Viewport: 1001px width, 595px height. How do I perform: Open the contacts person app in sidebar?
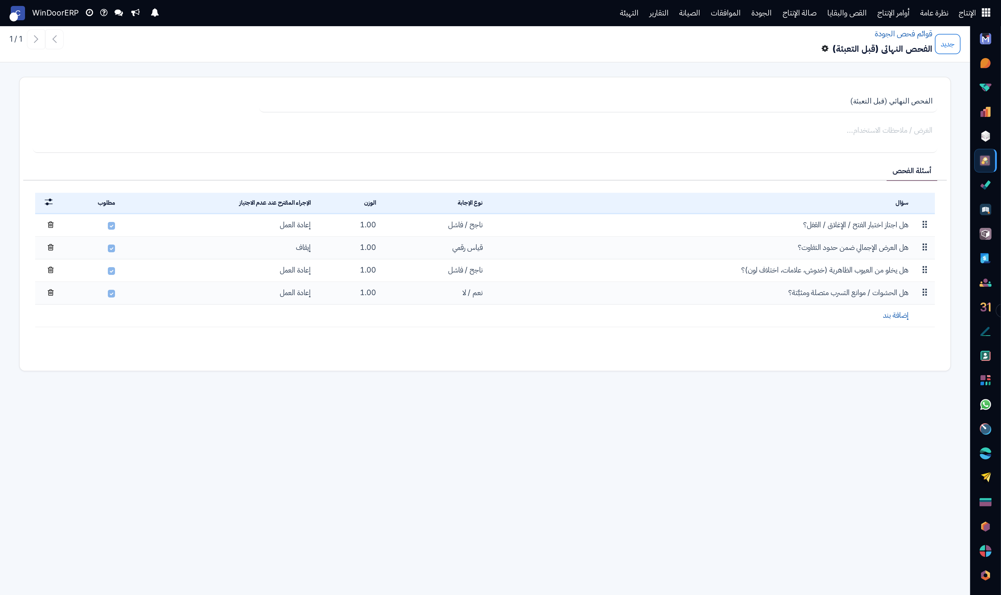(x=985, y=356)
